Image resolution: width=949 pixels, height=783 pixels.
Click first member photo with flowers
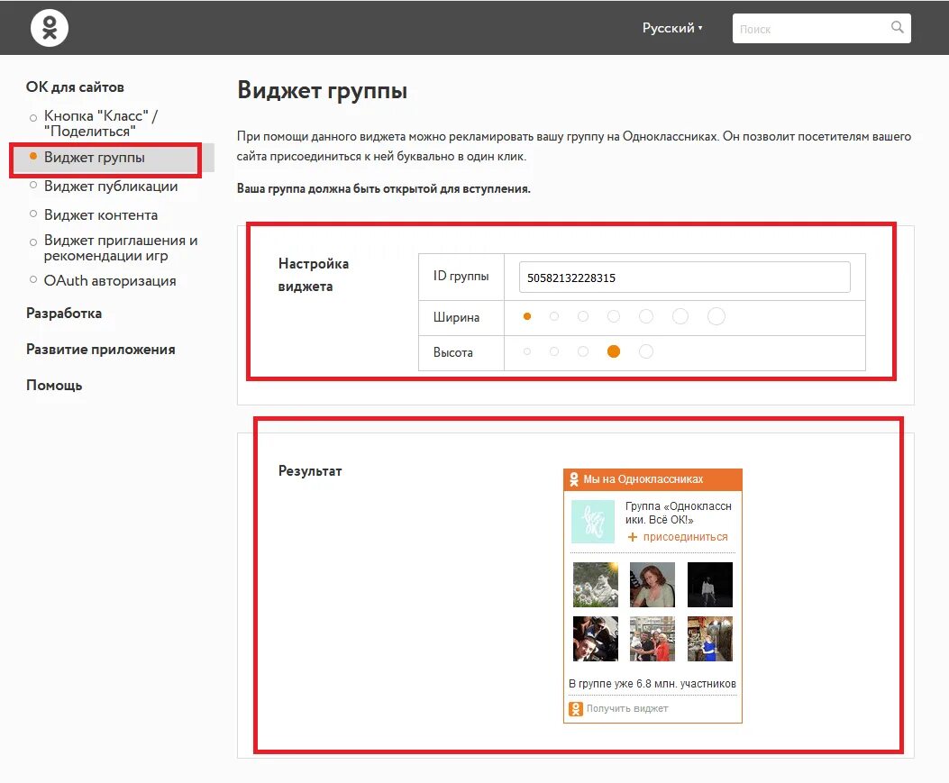(596, 585)
